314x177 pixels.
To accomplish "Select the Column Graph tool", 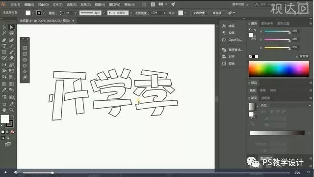I will click(11, 97).
